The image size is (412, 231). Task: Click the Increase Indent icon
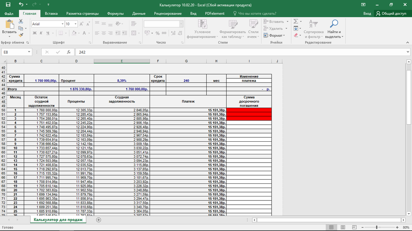[x=125, y=33]
